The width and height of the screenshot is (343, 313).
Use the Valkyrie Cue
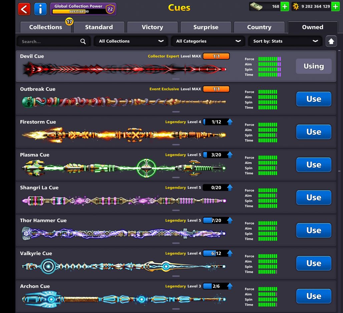(x=314, y=263)
